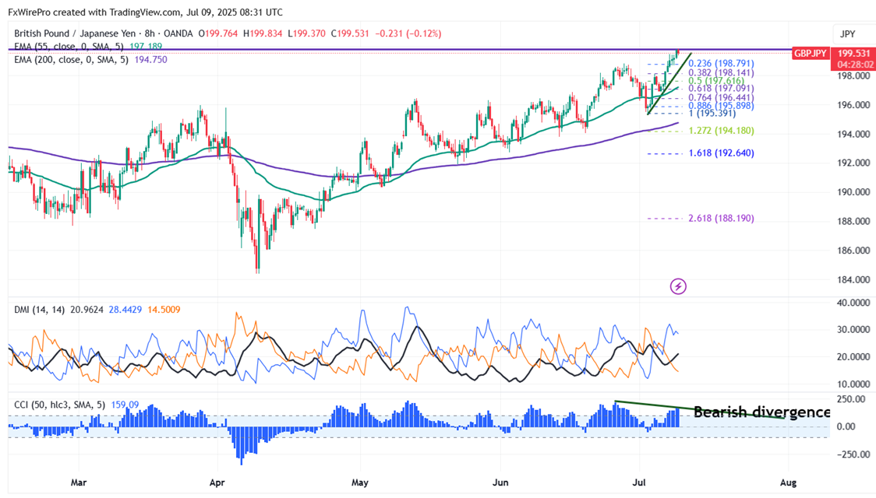
Task: Click the CCI (50, hlc3, SMA, 5) label
Action: pos(59,405)
